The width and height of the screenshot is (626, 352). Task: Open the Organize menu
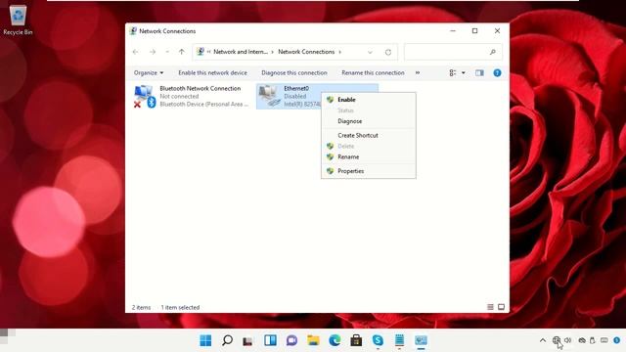tap(149, 72)
